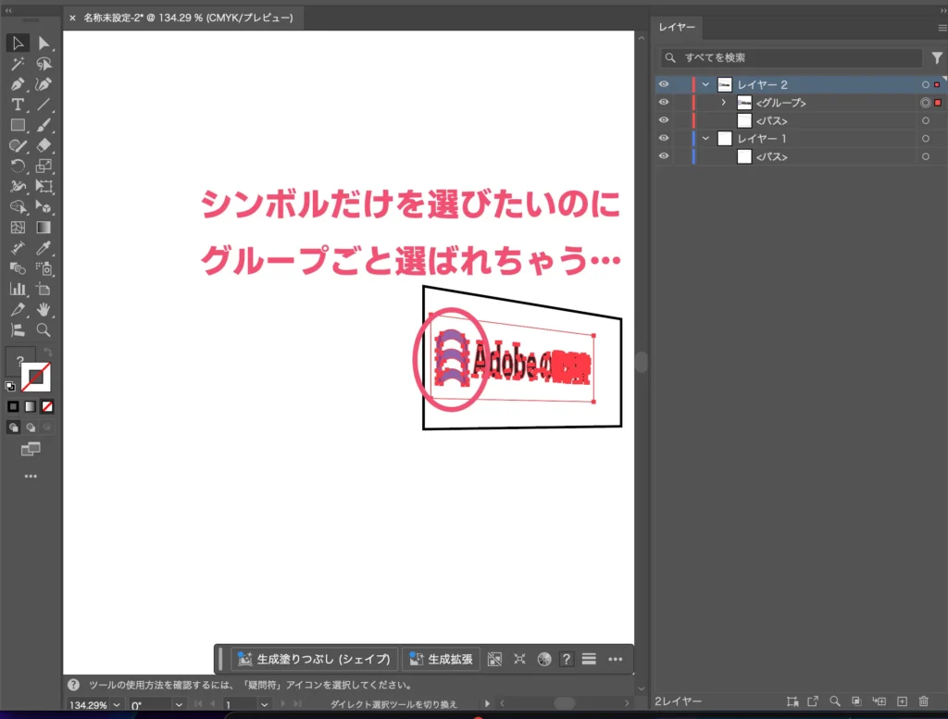This screenshot has height=719, width=948.
Task: Click the 生成拡張 button
Action: coord(442,659)
